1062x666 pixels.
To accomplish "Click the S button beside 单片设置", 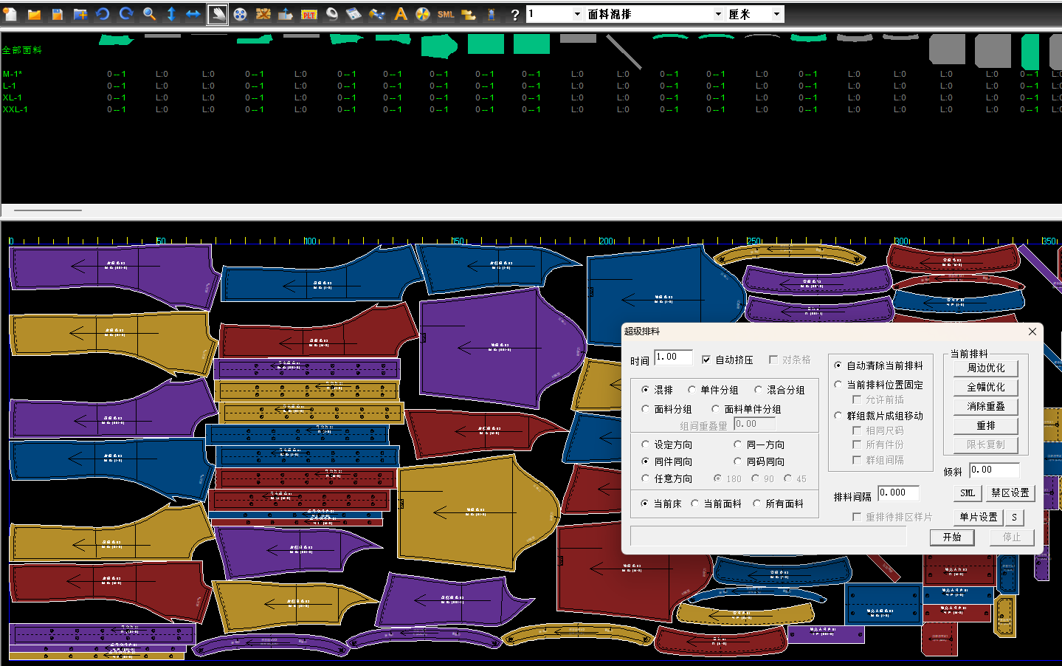I will click(1014, 517).
